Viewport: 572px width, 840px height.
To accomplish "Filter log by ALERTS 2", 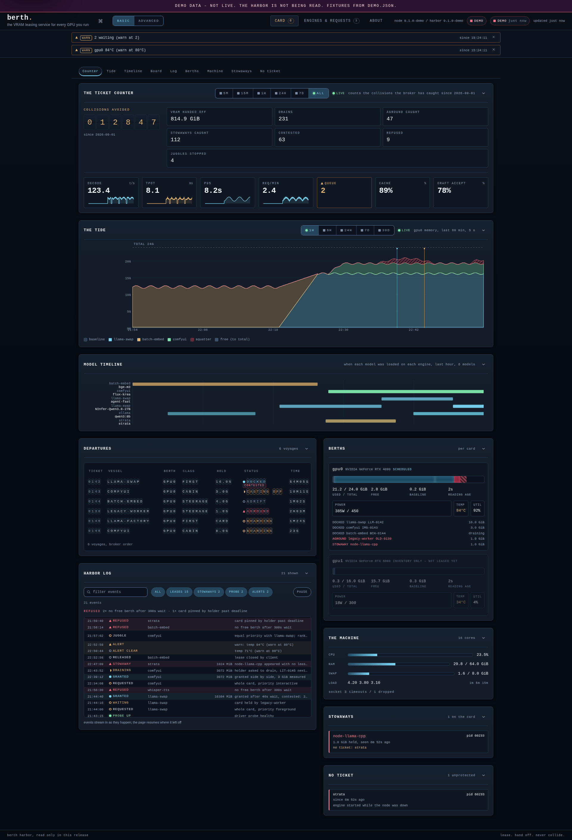I will 260,592.
